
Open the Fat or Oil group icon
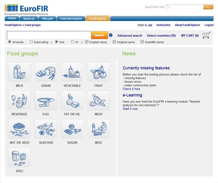coord(72,100)
